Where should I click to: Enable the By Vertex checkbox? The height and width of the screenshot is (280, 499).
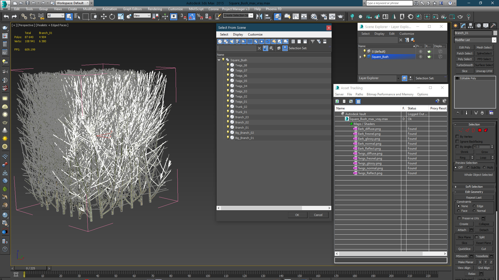[x=457, y=136]
